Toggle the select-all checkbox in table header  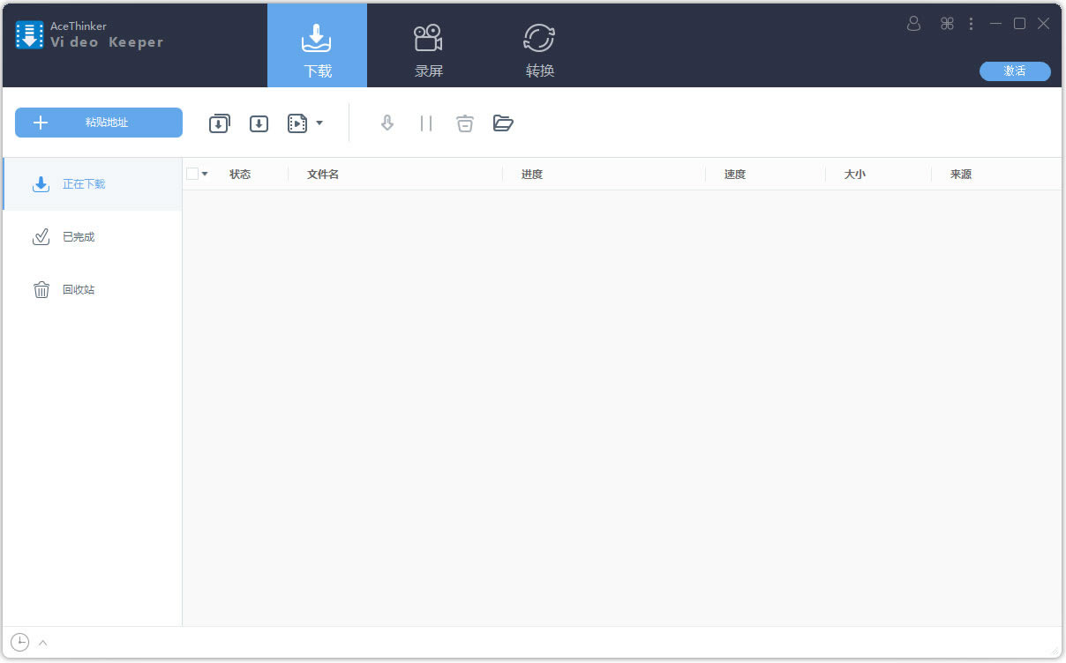[x=191, y=173]
